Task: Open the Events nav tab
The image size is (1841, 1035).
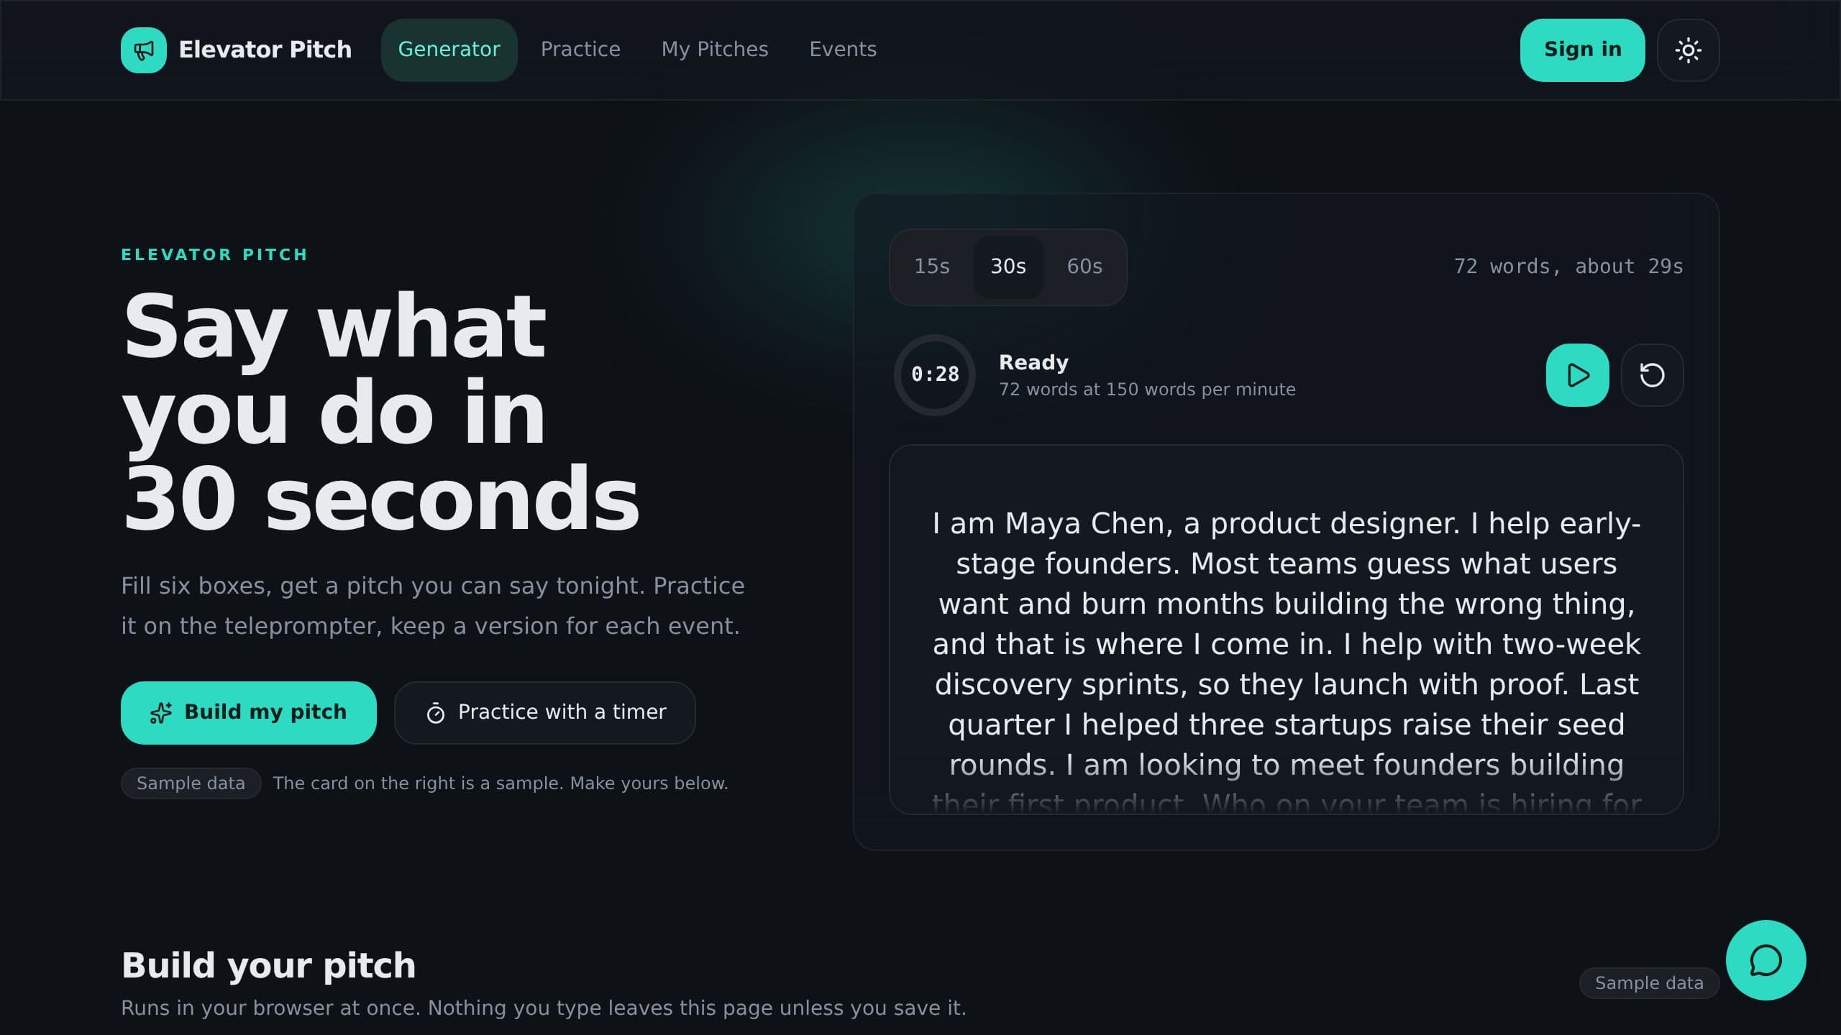Action: pos(843,50)
